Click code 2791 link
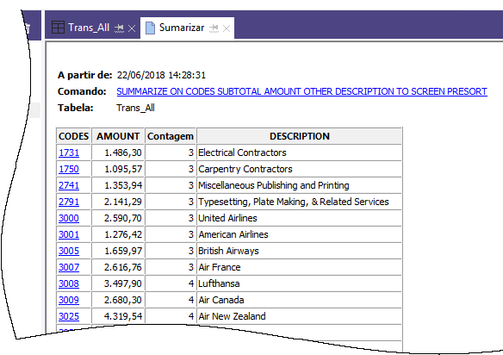The height and width of the screenshot is (355, 503). pos(69,202)
